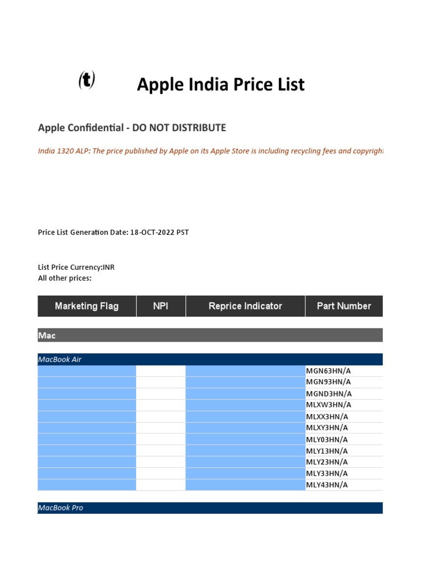
Task: Click the (t) logo icon
Action: pos(86,81)
